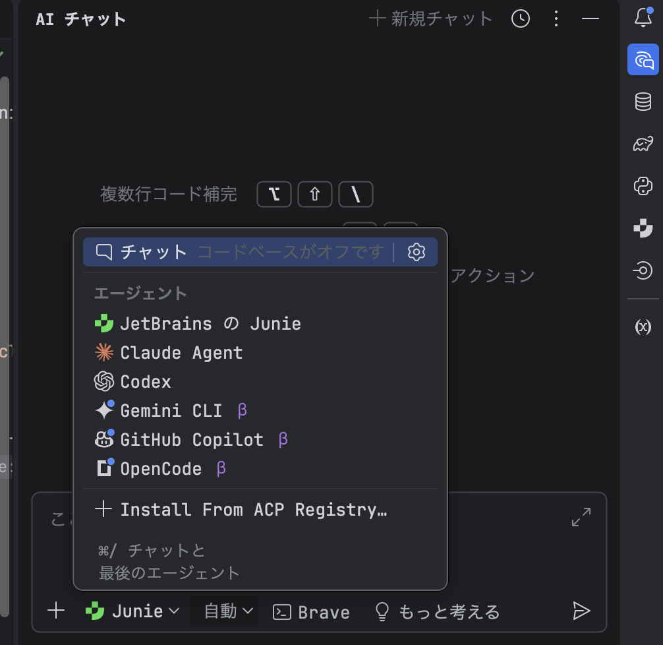Expand the 自動 mode dropdown

pyautogui.click(x=228, y=611)
